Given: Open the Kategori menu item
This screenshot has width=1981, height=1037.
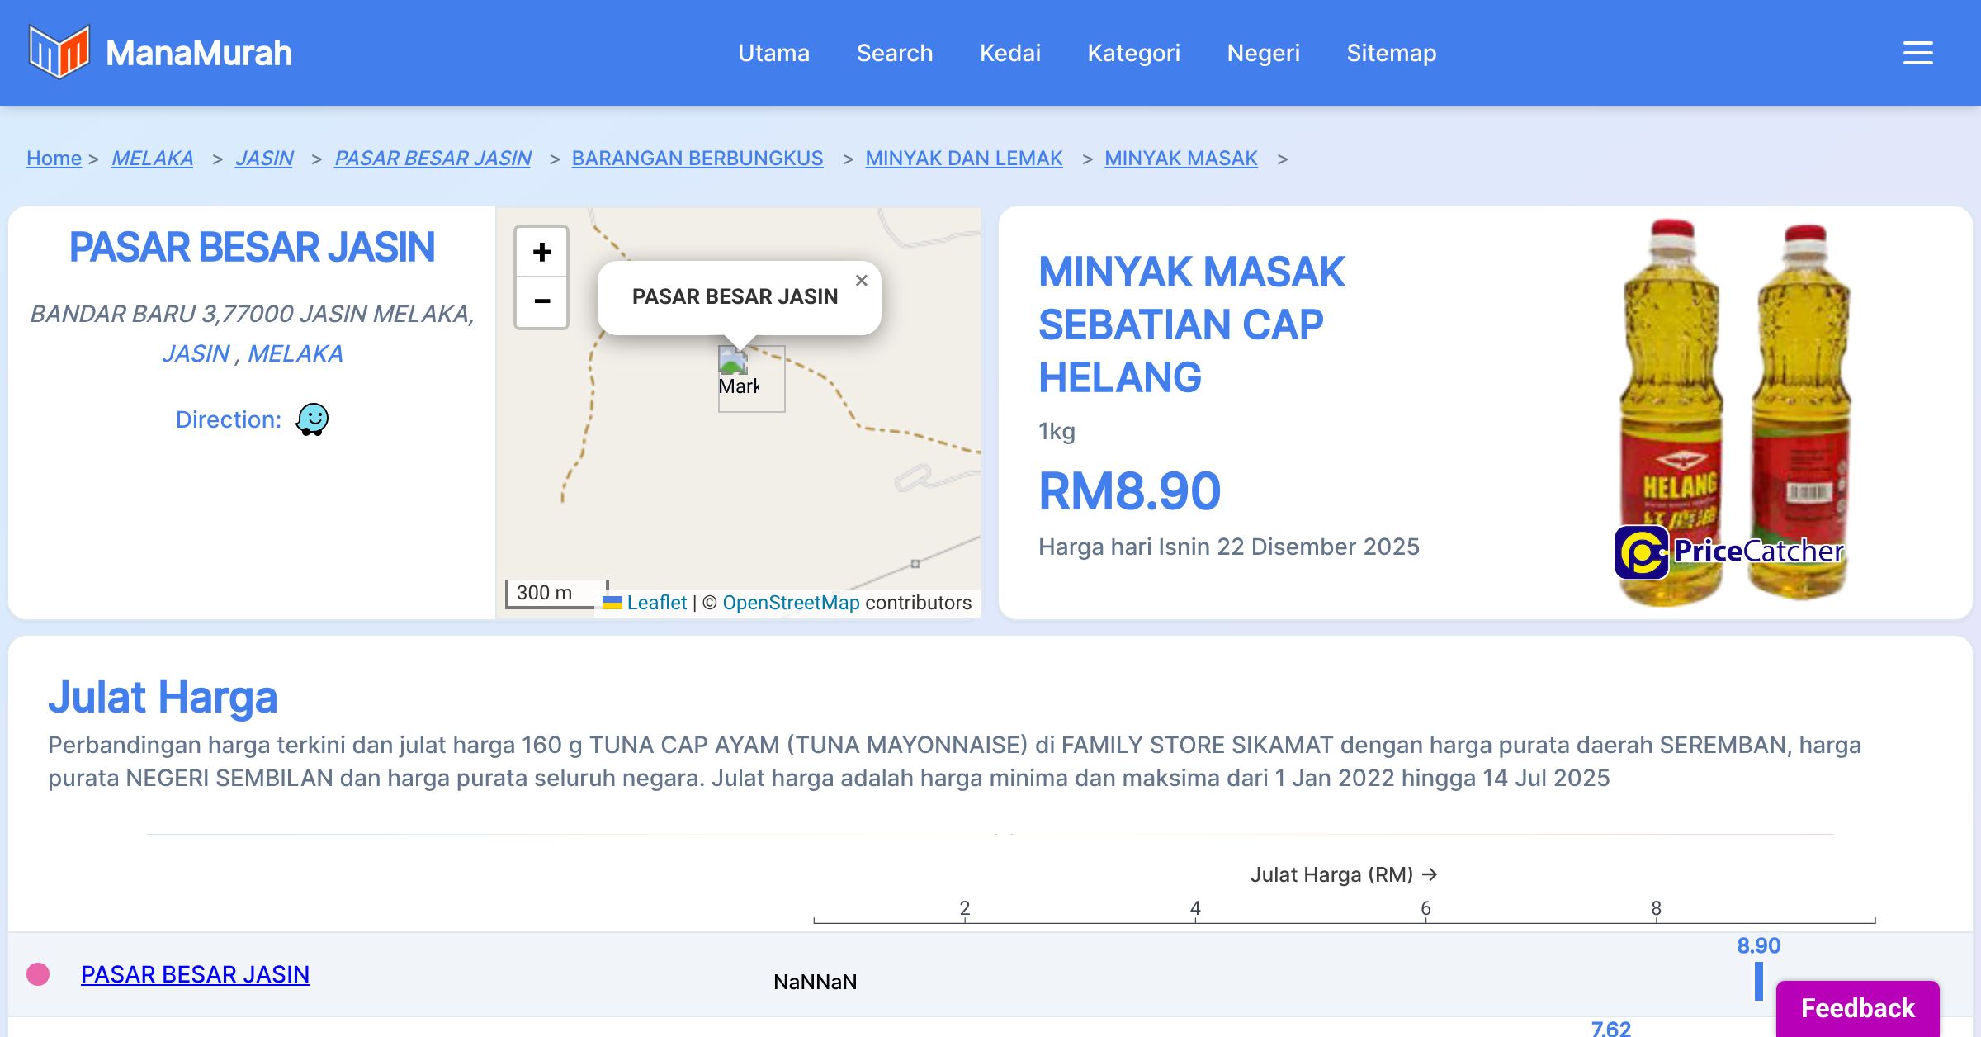Looking at the screenshot, I should [1133, 53].
